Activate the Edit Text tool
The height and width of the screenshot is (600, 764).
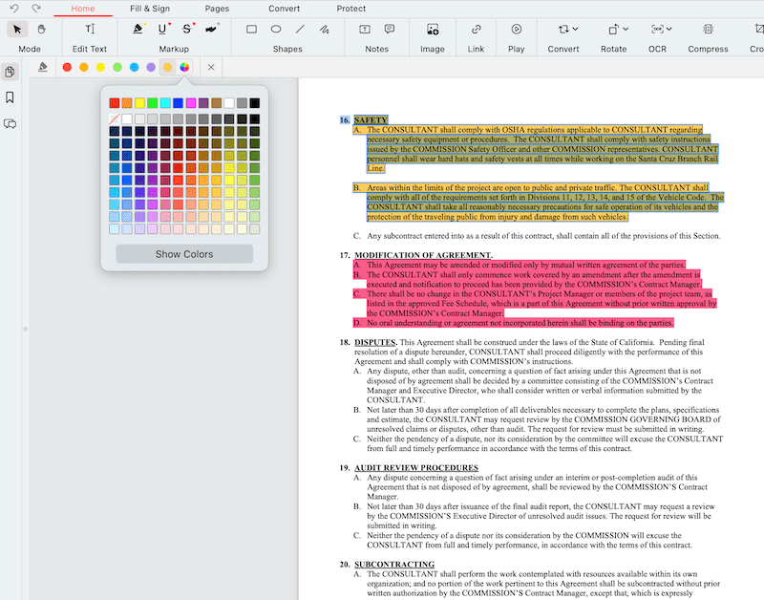[90, 30]
